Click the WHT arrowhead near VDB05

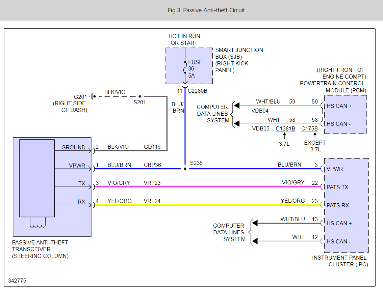(x=237, y=124)
